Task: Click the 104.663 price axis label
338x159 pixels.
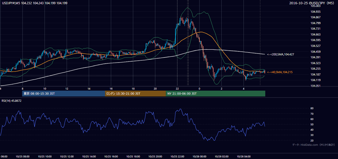Action: (x=316, y=34)
